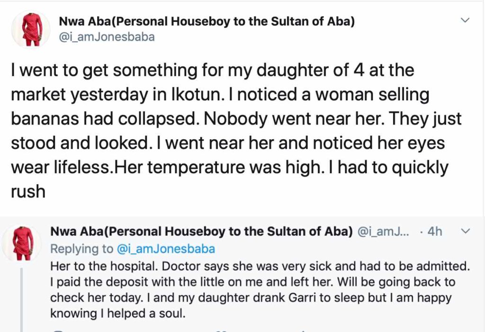The width and height of the screenshot is (485, 332).
Task: Open the top tweet's red-outfit profile picture
Action: click(x=31, y=30)
